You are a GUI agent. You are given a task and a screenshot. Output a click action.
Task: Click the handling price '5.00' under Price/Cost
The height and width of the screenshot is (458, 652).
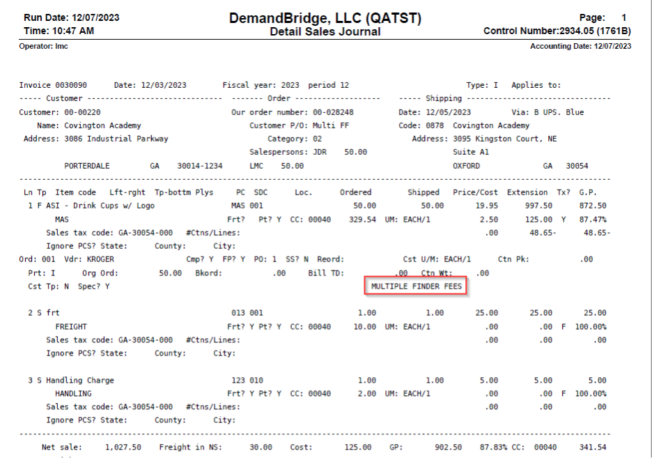click(488, 381)
